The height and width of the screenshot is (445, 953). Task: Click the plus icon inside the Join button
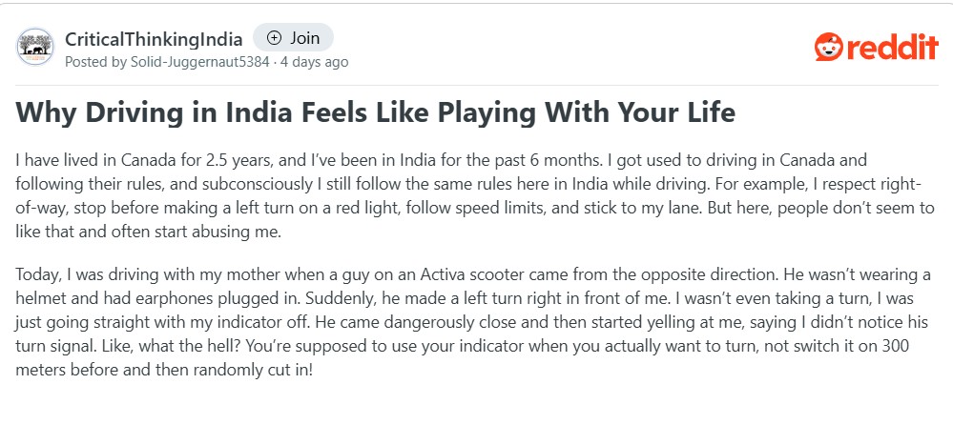point(275,38)
